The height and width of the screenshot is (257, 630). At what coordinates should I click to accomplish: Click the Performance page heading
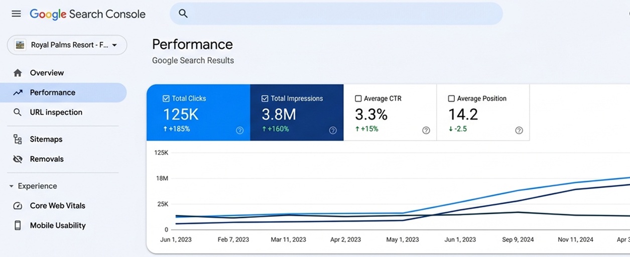pyautogui.click(x=192, y=45)
